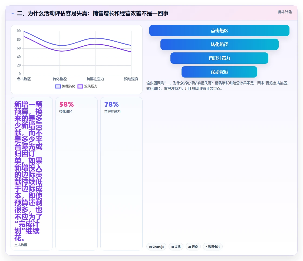Image resolution: width=303 pixels, height=261 pixels.
Task: Click the Chart.js tag chip
Action: pos(156,247)
